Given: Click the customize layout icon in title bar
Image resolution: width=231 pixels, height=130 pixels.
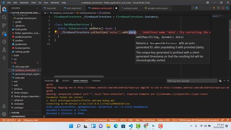Looking at the screenshot, I should [x=208, y=3].
